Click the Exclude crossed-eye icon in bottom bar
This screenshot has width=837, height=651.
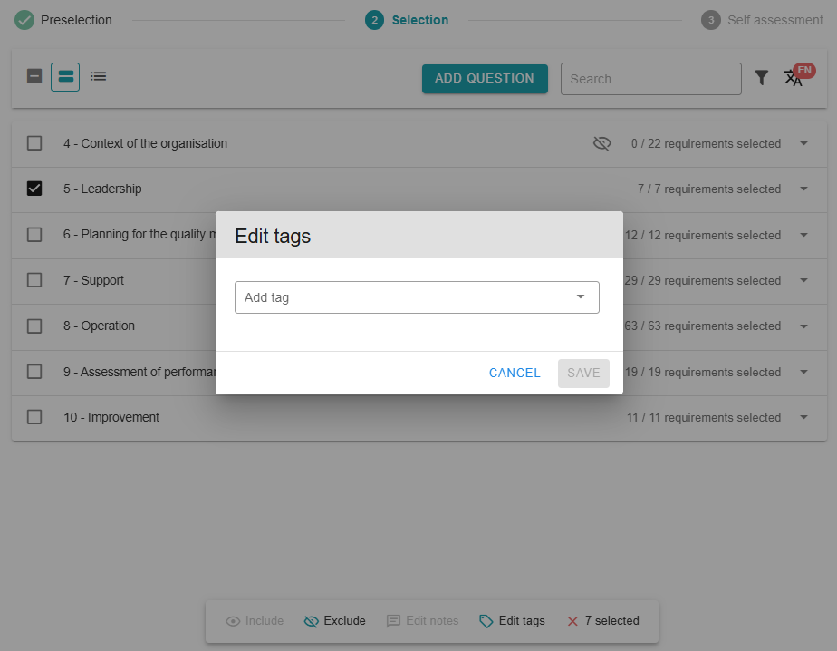click(312, 621)
